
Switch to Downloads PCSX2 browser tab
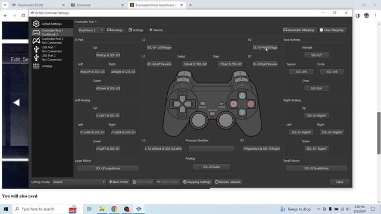click(x=38, y=5)
